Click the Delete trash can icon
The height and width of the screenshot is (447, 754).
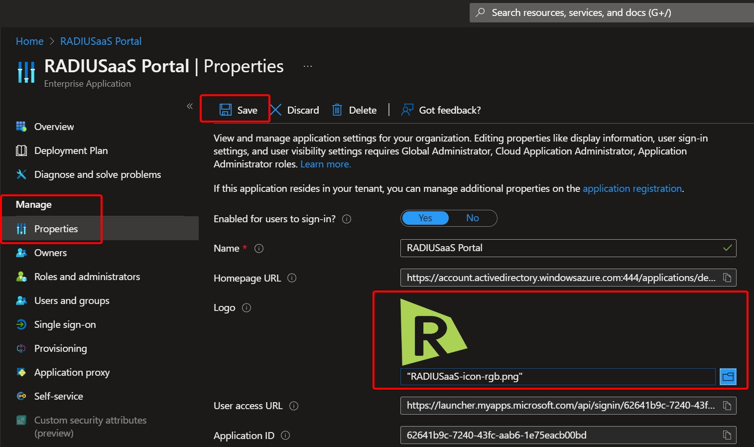pos(337,110)
